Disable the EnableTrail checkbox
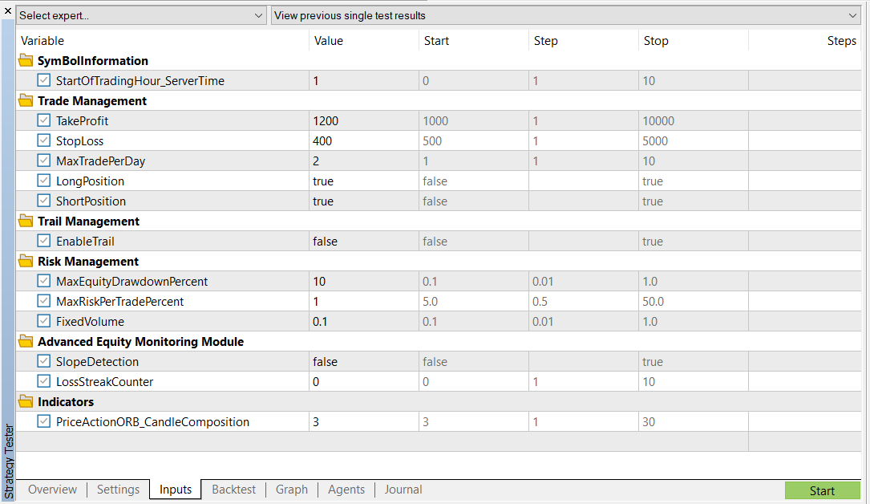 coord(43,242)
